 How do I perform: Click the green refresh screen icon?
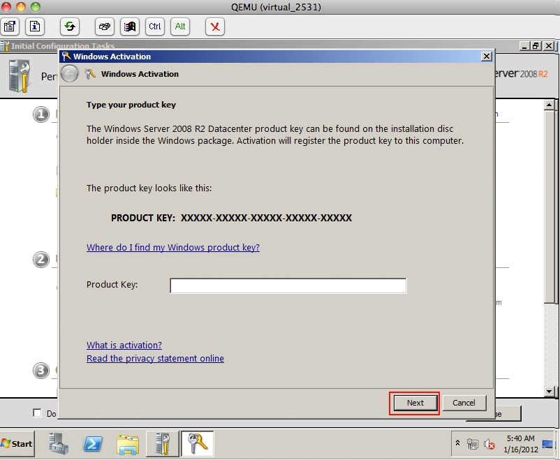point(70,27)
